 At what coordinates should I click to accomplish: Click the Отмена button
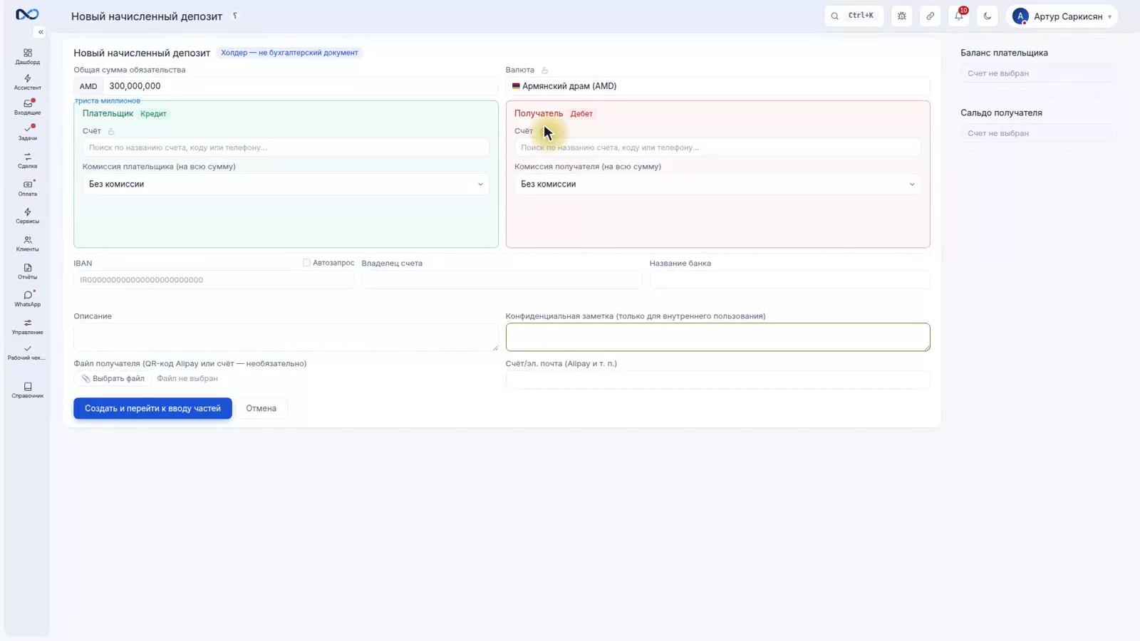[x=261, y=408]
